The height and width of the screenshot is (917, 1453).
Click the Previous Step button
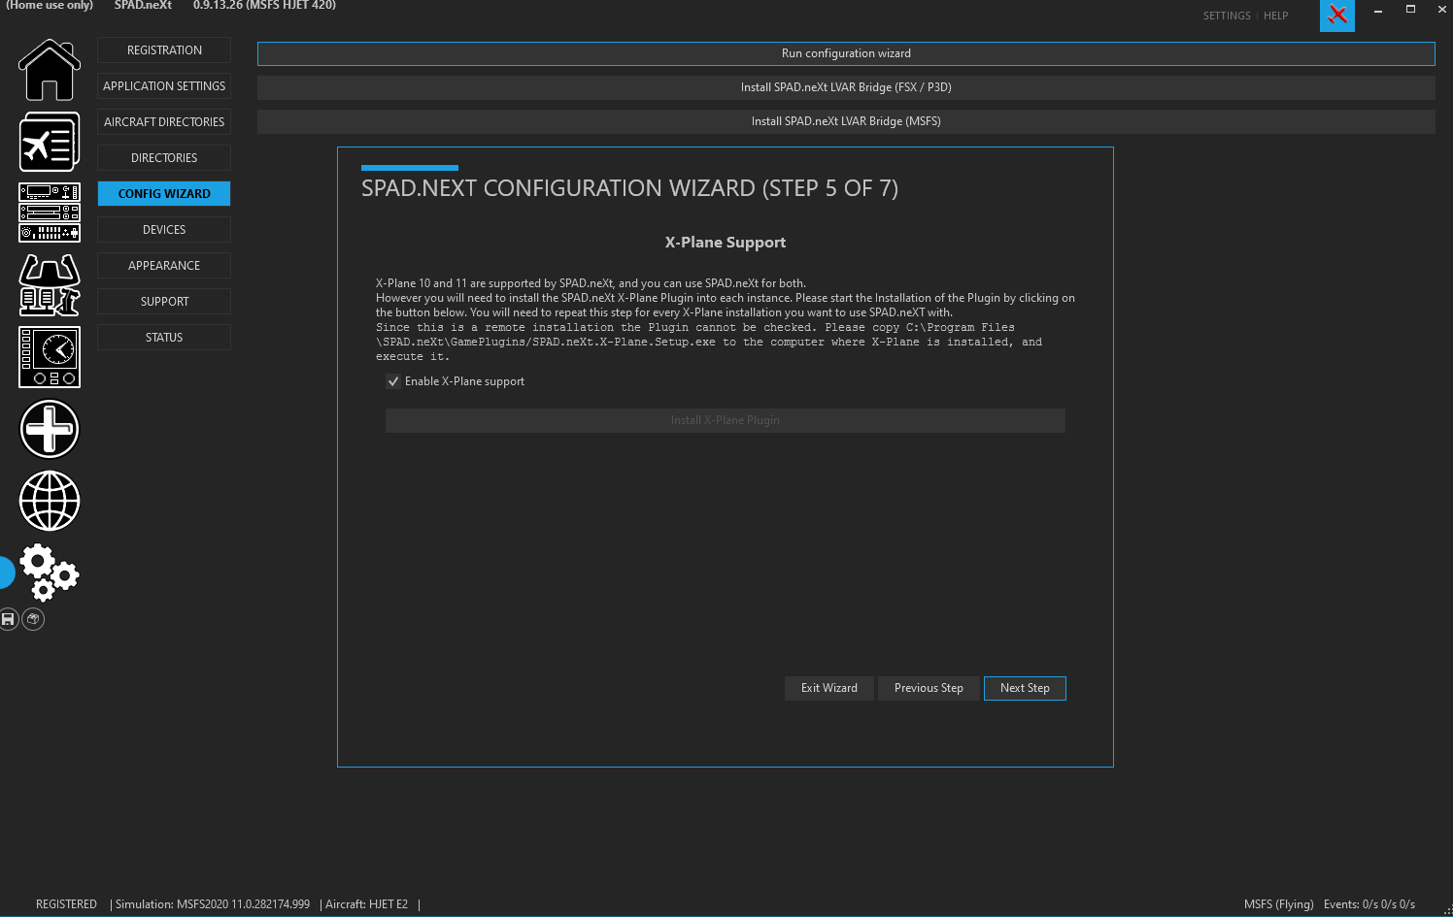929,688
